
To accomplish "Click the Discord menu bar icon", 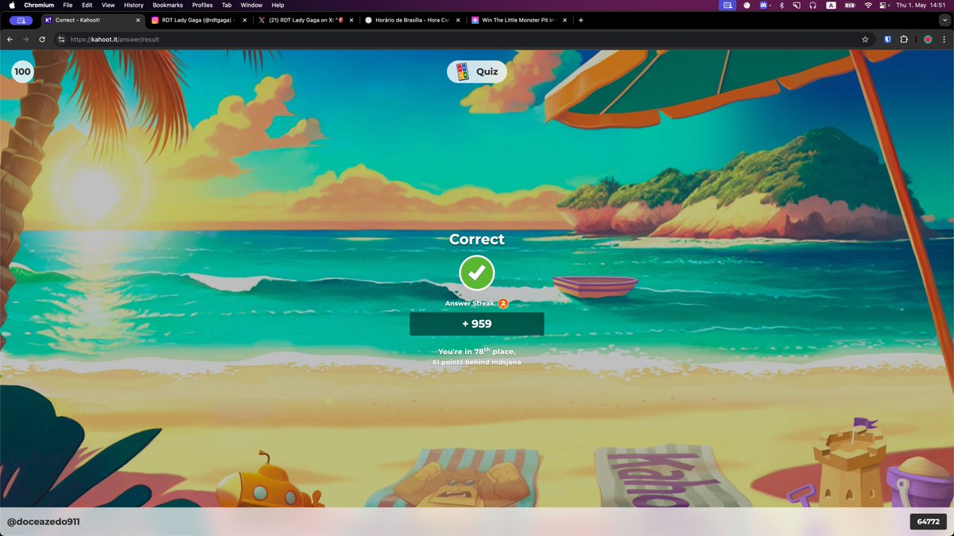I will coord(763,5).
